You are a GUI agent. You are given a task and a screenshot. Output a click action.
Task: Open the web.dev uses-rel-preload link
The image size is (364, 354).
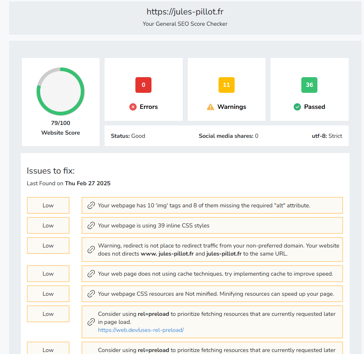tap(141, 330)
